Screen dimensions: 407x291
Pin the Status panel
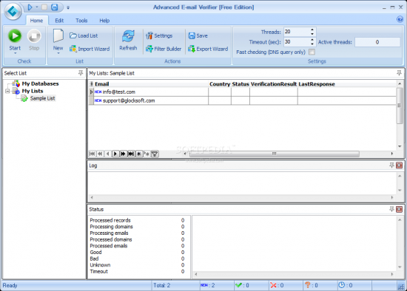[391, 209]
